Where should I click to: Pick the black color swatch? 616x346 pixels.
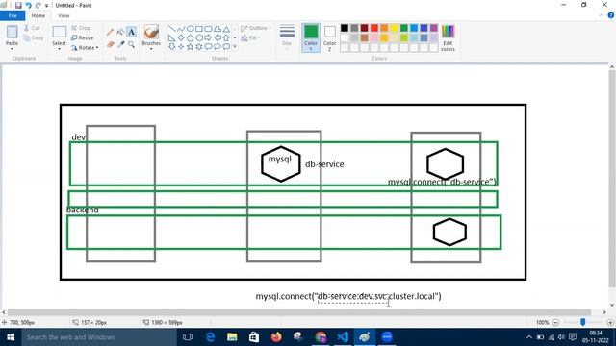coord(345,28)
